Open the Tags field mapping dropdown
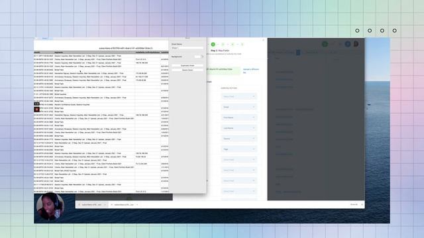Image resolution: width=424 pixels, height=238 pixels. [x=238, y=149]
